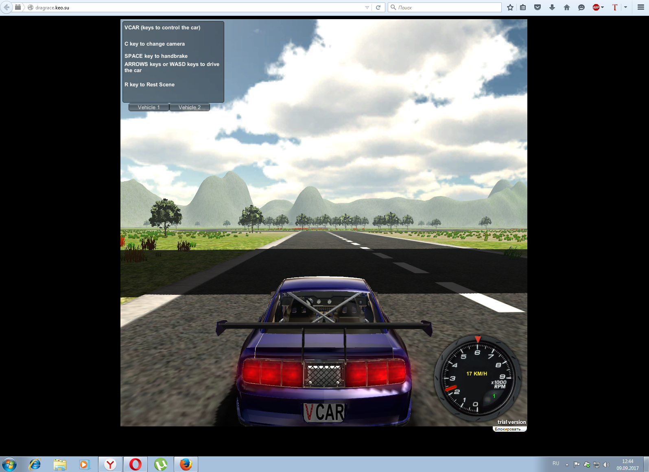Viewport: 649px width, 472px height.
Task: Click the chat smiley toolbar icon
Action: (581, 7)
